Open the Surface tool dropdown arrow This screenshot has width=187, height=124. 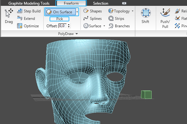104,26
